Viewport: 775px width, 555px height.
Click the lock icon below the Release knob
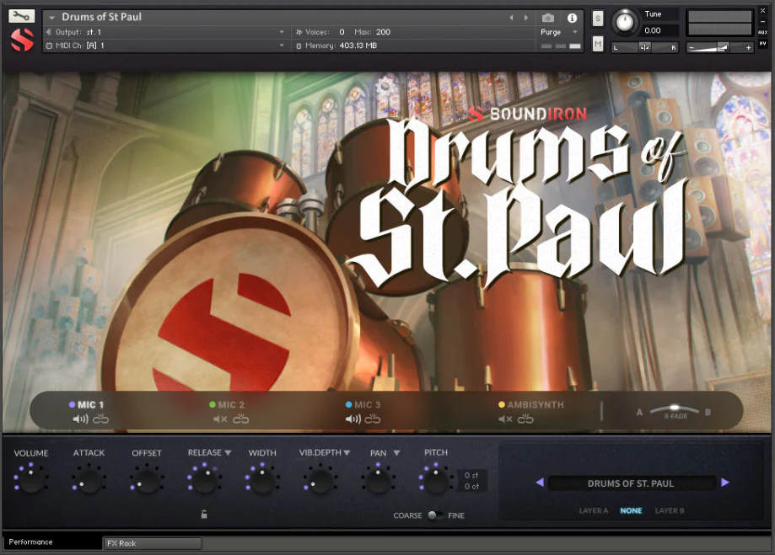click(x=205, y=514)
